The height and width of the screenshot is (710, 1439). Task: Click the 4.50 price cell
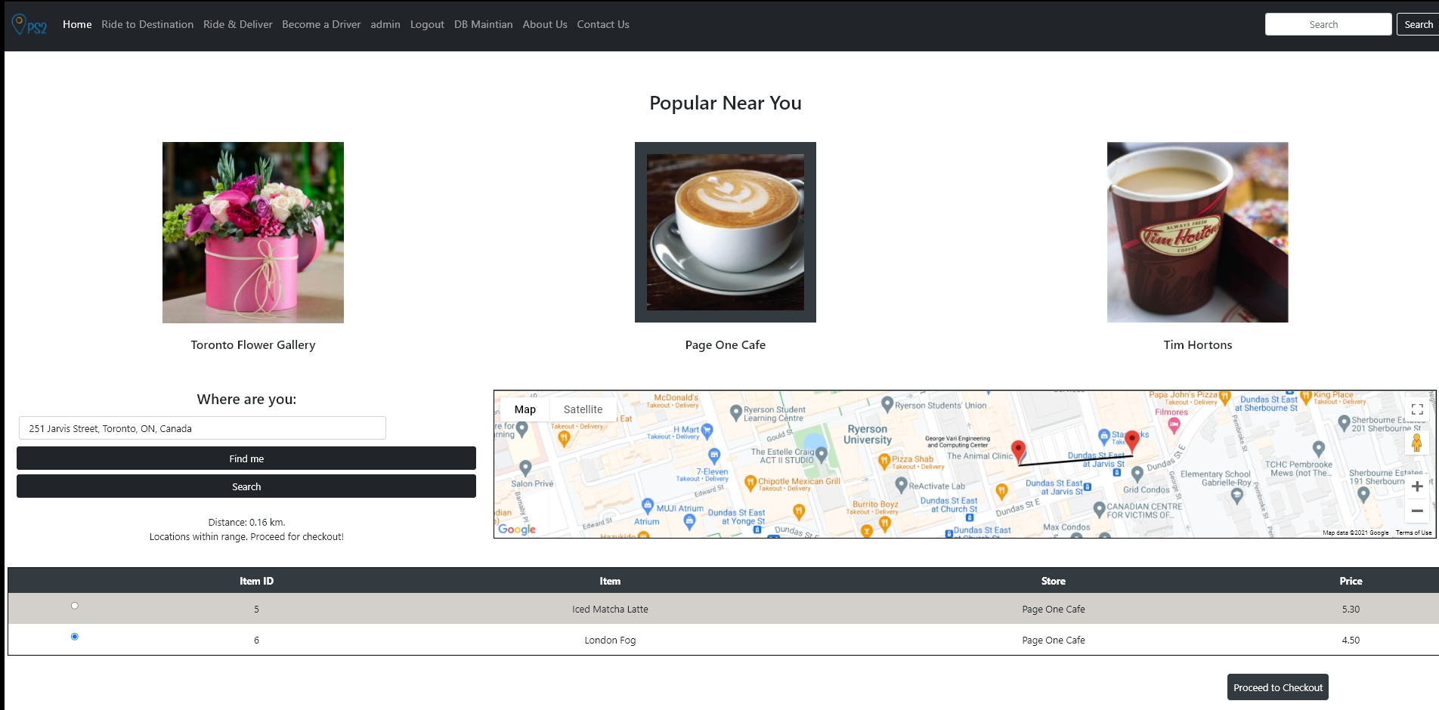1351,640
